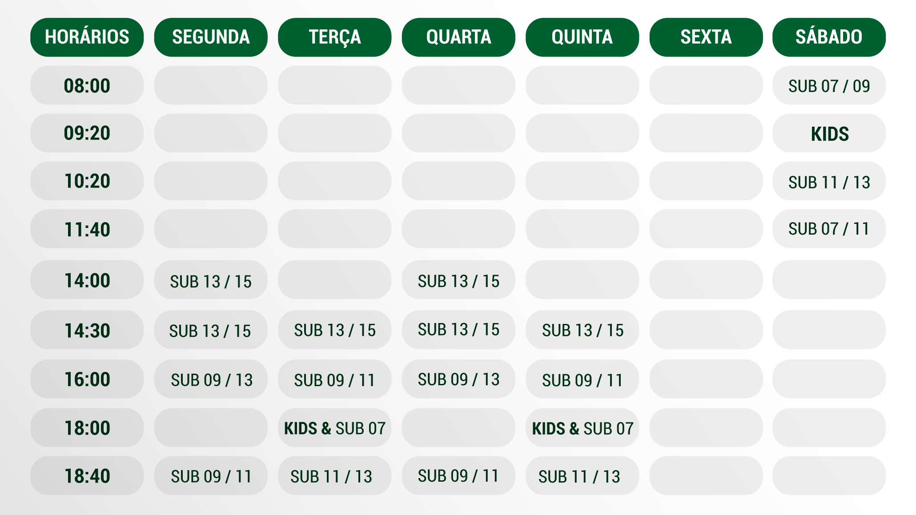Pick Wednesday's 14:00 SUB 13 / 15 class

pyautogui.click(x=458, y=281)
